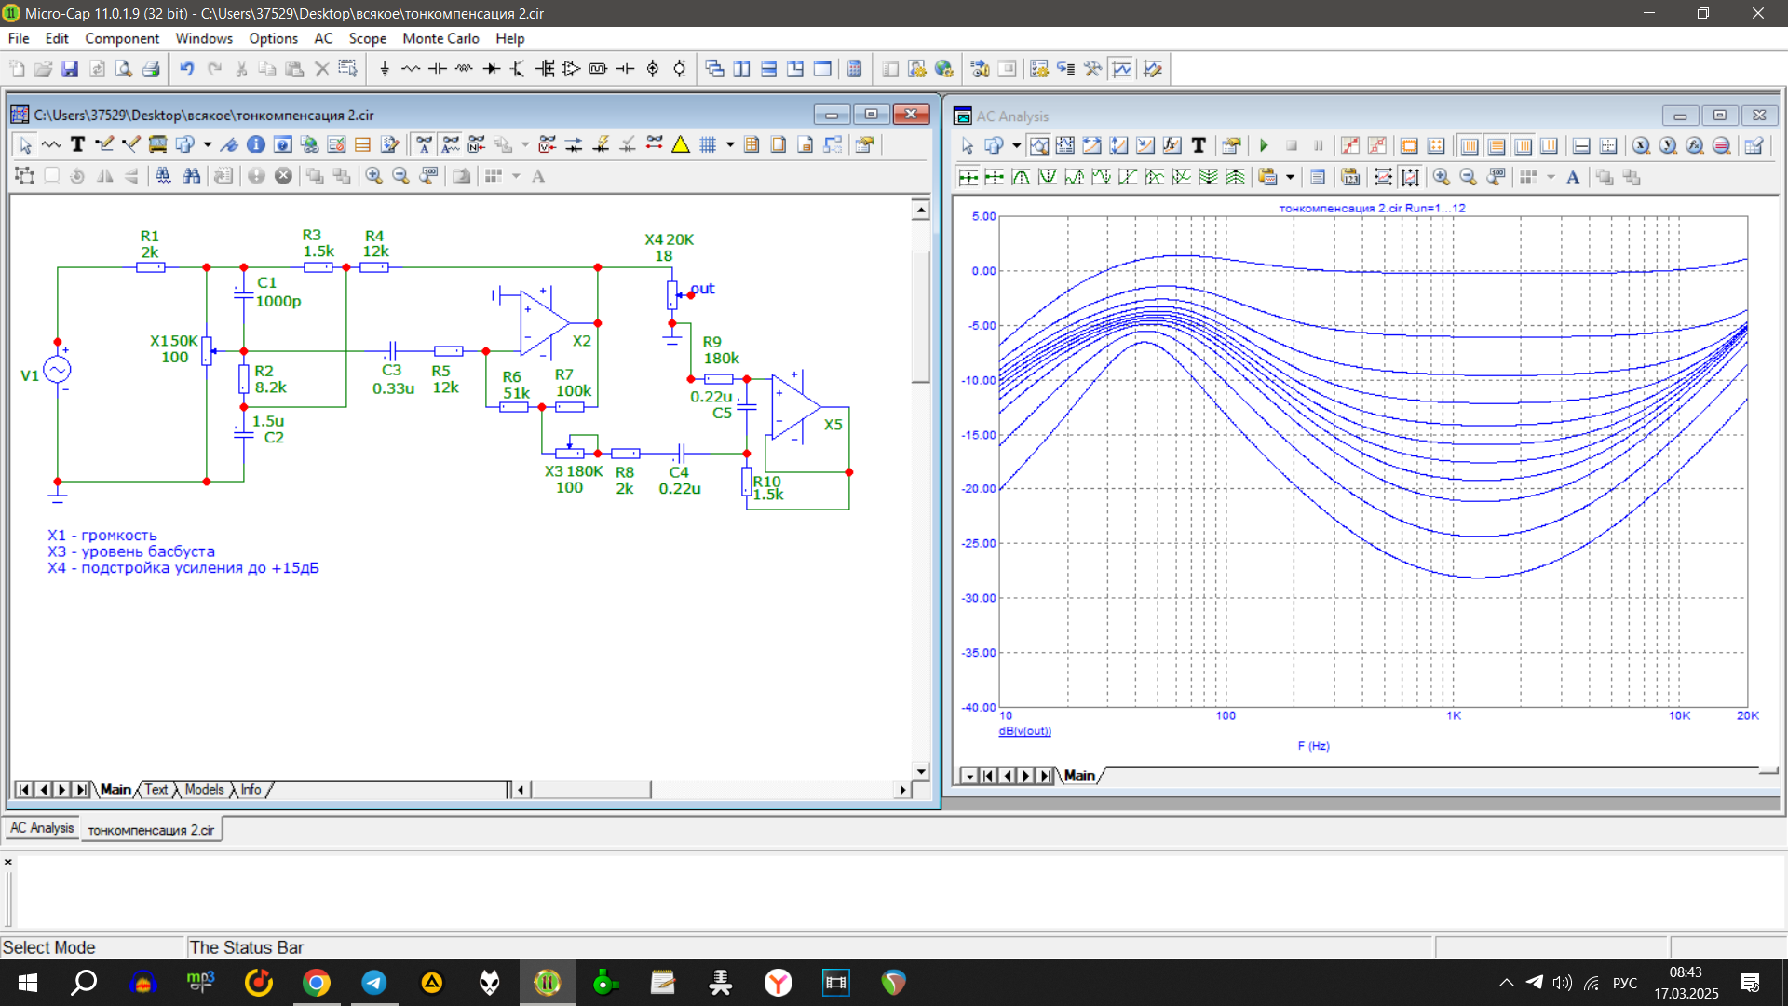The image size is (1788, 1006).
Task: Open the dropdown next to the schematic shapes icon
Action: (207, 144)
